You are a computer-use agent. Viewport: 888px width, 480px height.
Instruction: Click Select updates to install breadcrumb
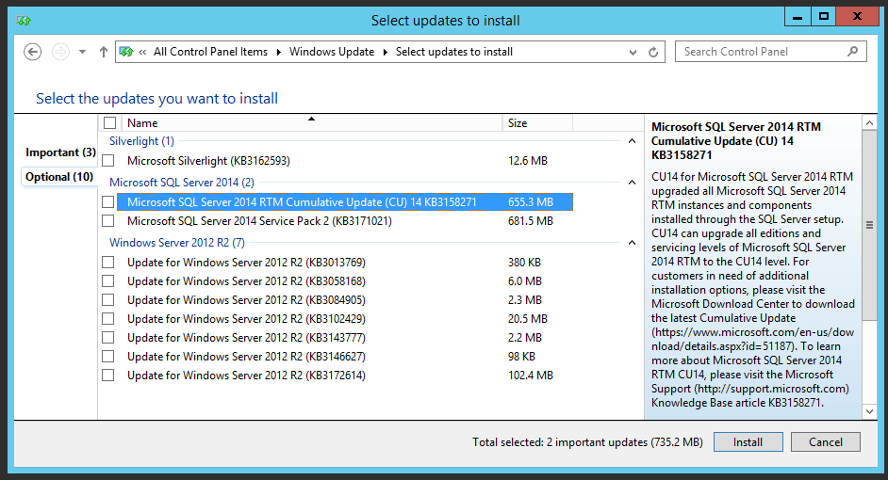click(454, 52)
